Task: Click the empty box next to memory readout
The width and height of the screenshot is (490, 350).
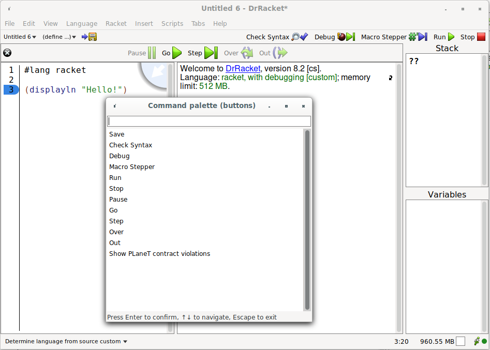Action: [x=461, y=342]
